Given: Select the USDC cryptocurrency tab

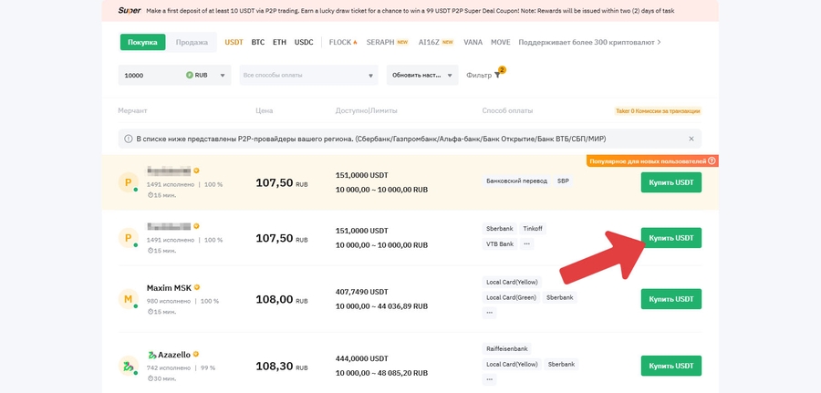Looking at the screenshot, I should click(304, 42).
